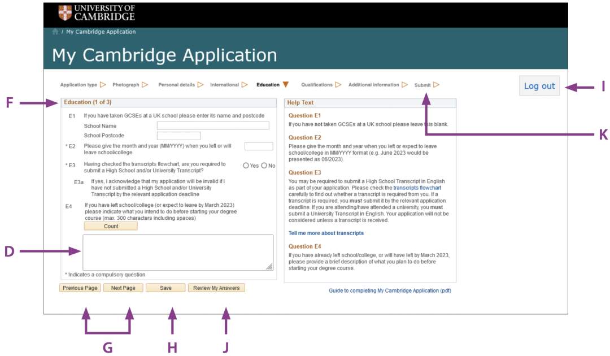Open the transcripts flowchart link

click(x=417, y=188)
